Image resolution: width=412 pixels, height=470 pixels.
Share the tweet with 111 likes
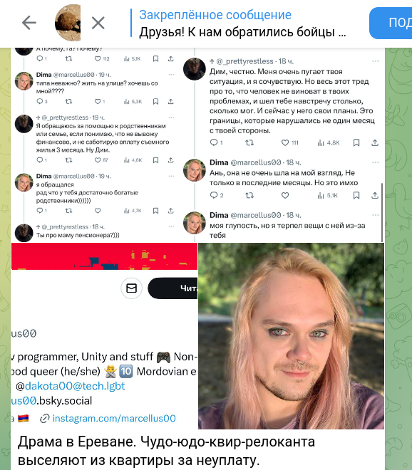pyautogui.click(x=375, y=142)
